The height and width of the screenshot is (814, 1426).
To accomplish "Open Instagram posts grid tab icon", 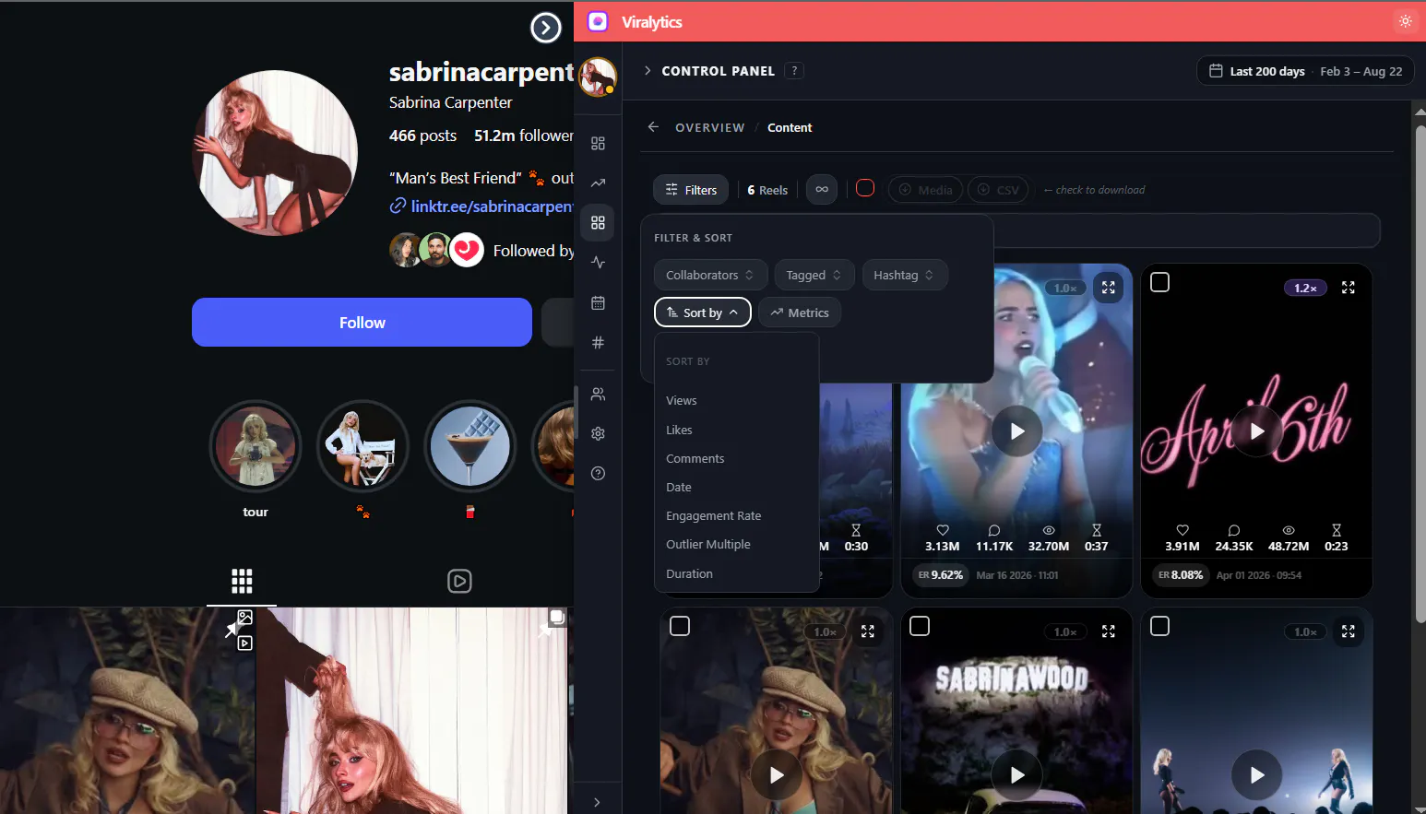I will click(x=242, y=581).
